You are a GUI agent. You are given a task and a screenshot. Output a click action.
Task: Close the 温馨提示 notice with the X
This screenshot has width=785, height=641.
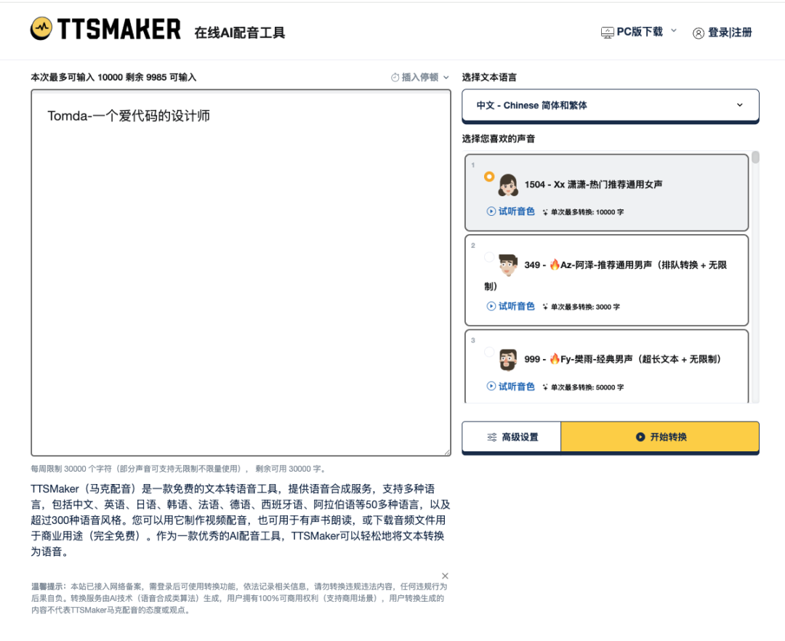tap(445, 576)
